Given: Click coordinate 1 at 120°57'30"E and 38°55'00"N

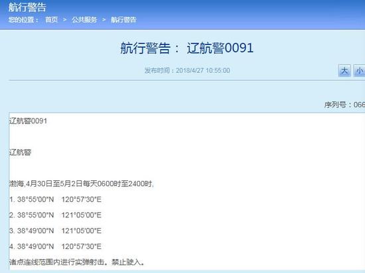Looking at the screenshot, I should [x=55, y=199].
